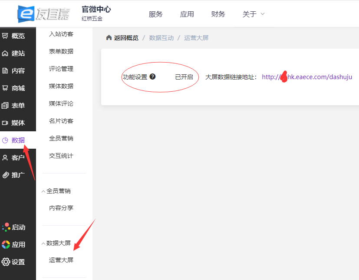
Task: Click the 启动 colorful dots icon
Action: pyautogui.click(x=6, y=227)
